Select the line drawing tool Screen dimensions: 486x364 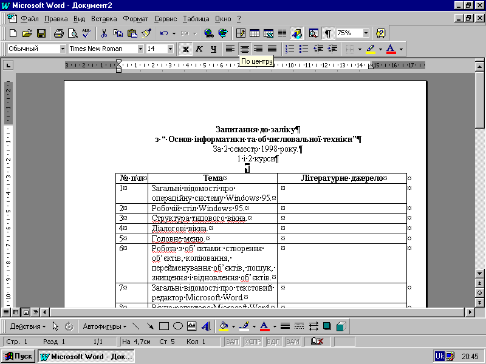pos(135,326)
